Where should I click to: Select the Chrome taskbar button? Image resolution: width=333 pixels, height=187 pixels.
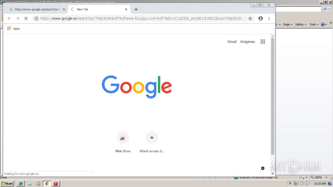click(x=47, y=184)
